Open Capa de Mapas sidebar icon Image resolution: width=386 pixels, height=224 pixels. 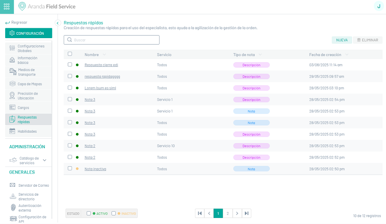[x=12, y=84]
